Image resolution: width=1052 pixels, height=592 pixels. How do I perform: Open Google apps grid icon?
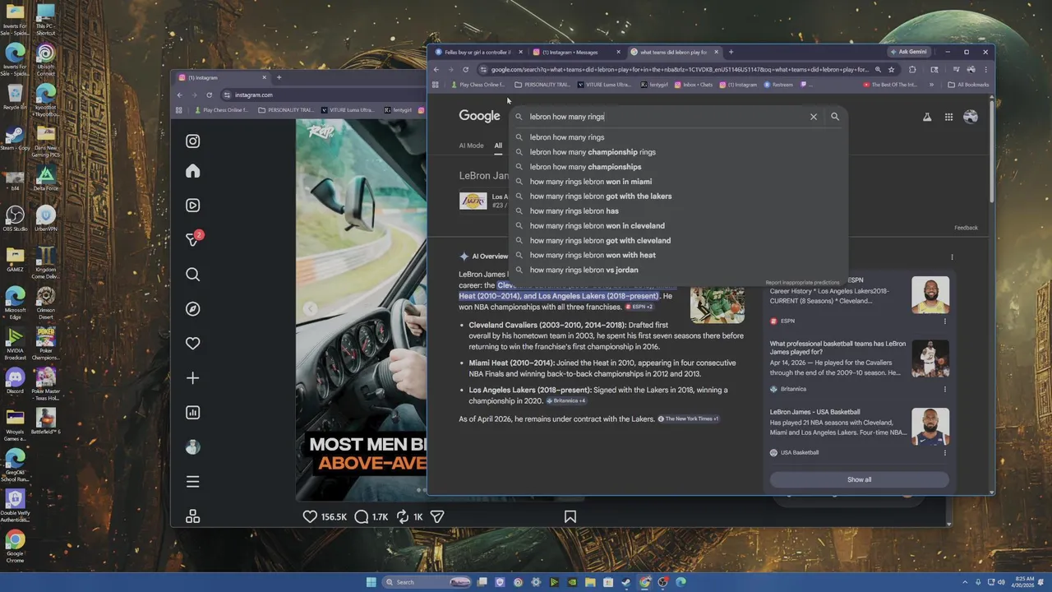tap(948, 117)
